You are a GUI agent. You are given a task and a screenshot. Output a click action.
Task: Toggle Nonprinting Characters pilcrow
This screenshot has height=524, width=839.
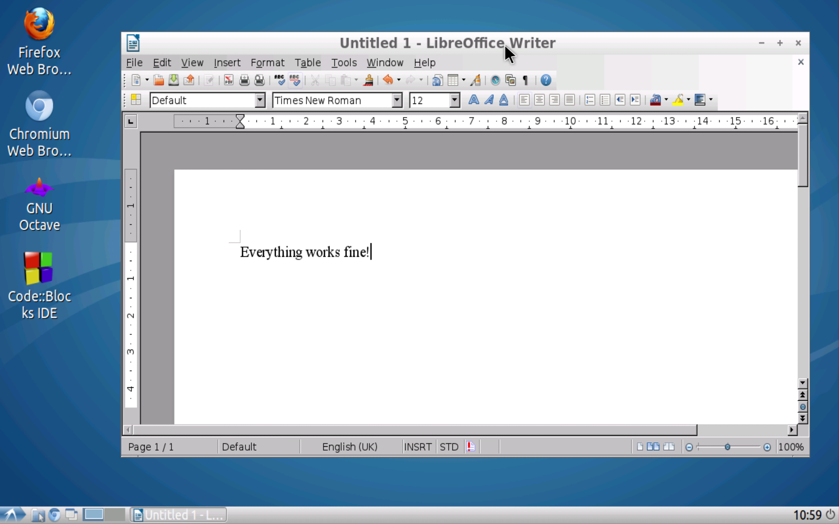click(x=526, y=80)
